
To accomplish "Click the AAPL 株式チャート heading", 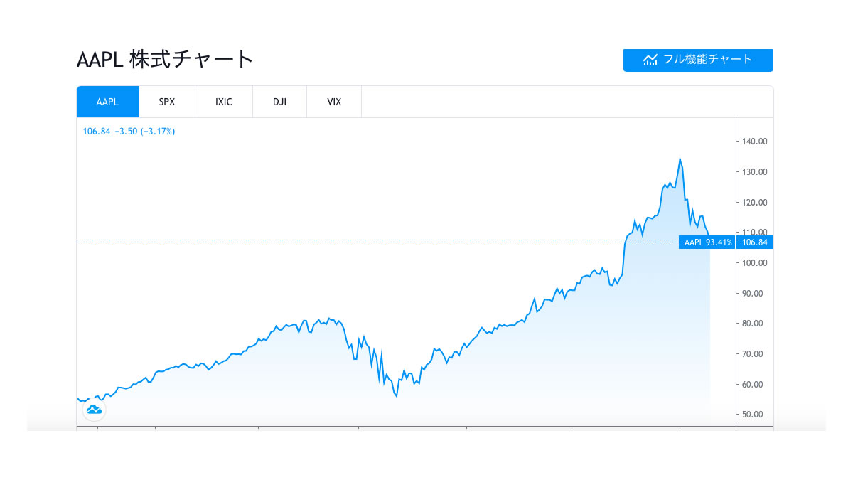I will click(x=165, y=59).
